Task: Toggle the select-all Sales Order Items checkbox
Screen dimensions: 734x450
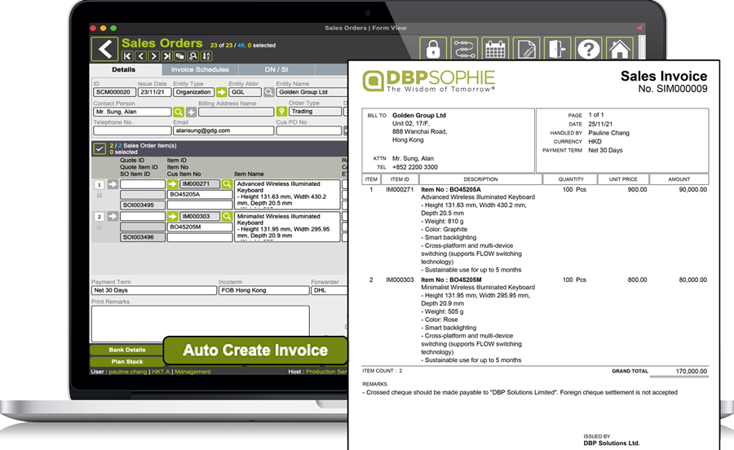Action: click(99, 148)
